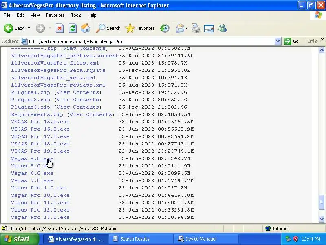This screenshot has height=245, width=326.
Task: Open the Search toolbar button
Action: coord(108,28)
